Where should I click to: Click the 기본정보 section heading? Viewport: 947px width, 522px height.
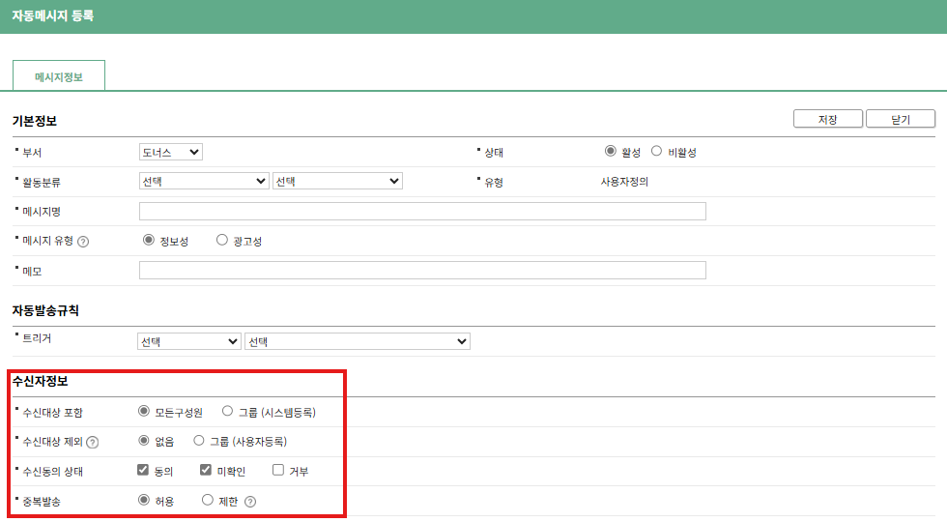pos(35,121)
